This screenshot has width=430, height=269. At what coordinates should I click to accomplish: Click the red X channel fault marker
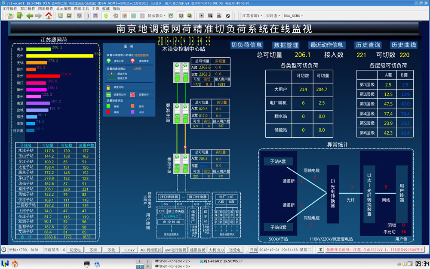[x=185, y=147]
